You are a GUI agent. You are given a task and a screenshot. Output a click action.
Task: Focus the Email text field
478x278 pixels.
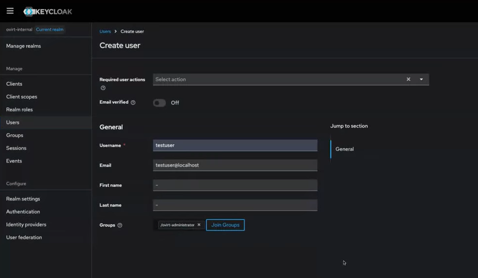[x=235, y=165]
